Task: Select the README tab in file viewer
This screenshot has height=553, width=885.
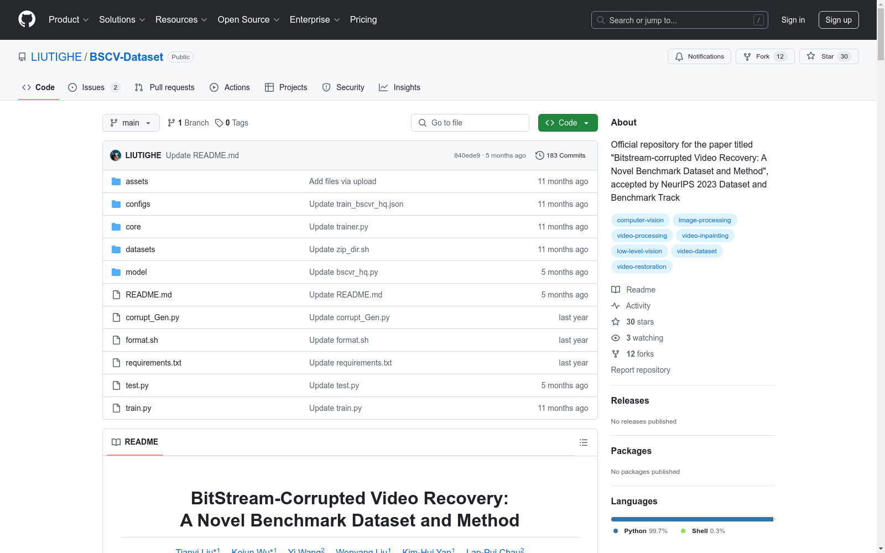Action: [135, 442]
